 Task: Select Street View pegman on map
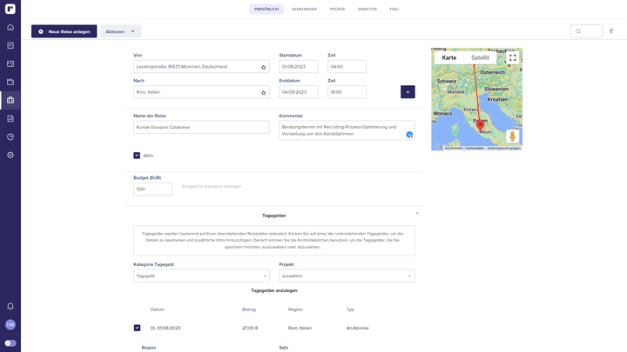tap(512, 136)
